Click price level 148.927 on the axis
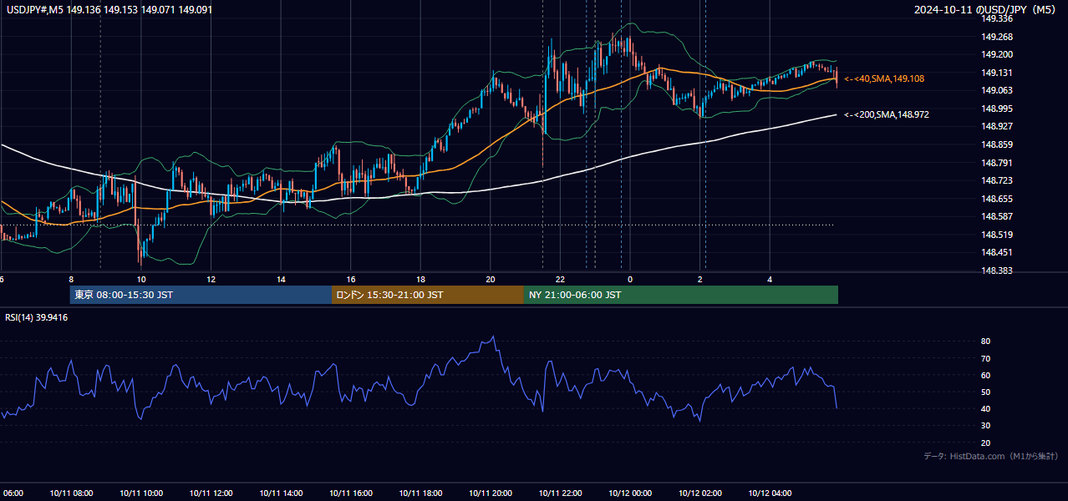 point(997,126)
